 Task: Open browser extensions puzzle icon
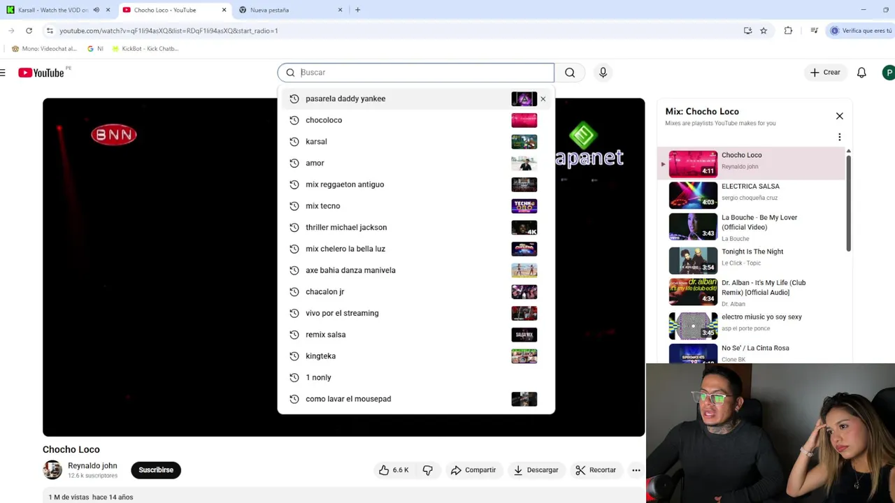(x=788, y=31)
